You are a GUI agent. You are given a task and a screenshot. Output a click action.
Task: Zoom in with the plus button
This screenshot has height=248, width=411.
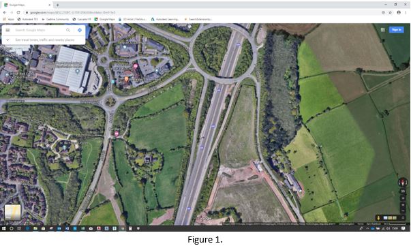pos(403,205)
